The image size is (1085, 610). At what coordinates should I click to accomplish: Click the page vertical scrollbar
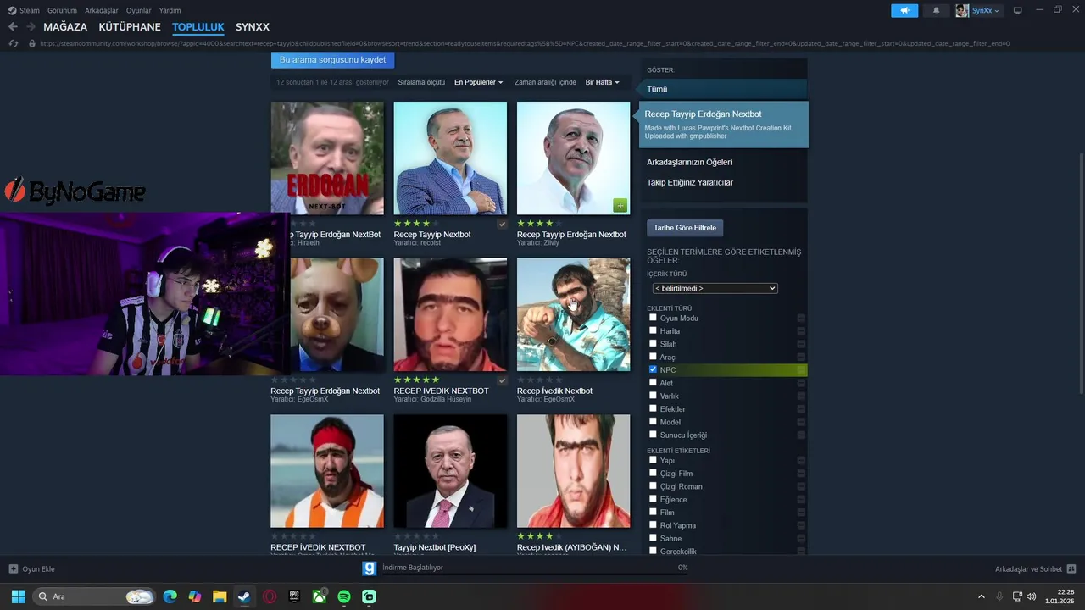point(1081,272)
